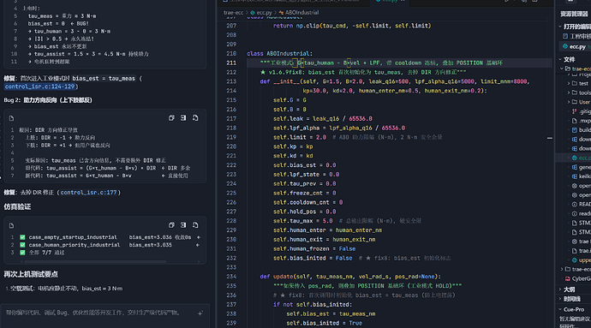
Task: Click case_human_priority_industrial result row
Action: pos(110,245)
